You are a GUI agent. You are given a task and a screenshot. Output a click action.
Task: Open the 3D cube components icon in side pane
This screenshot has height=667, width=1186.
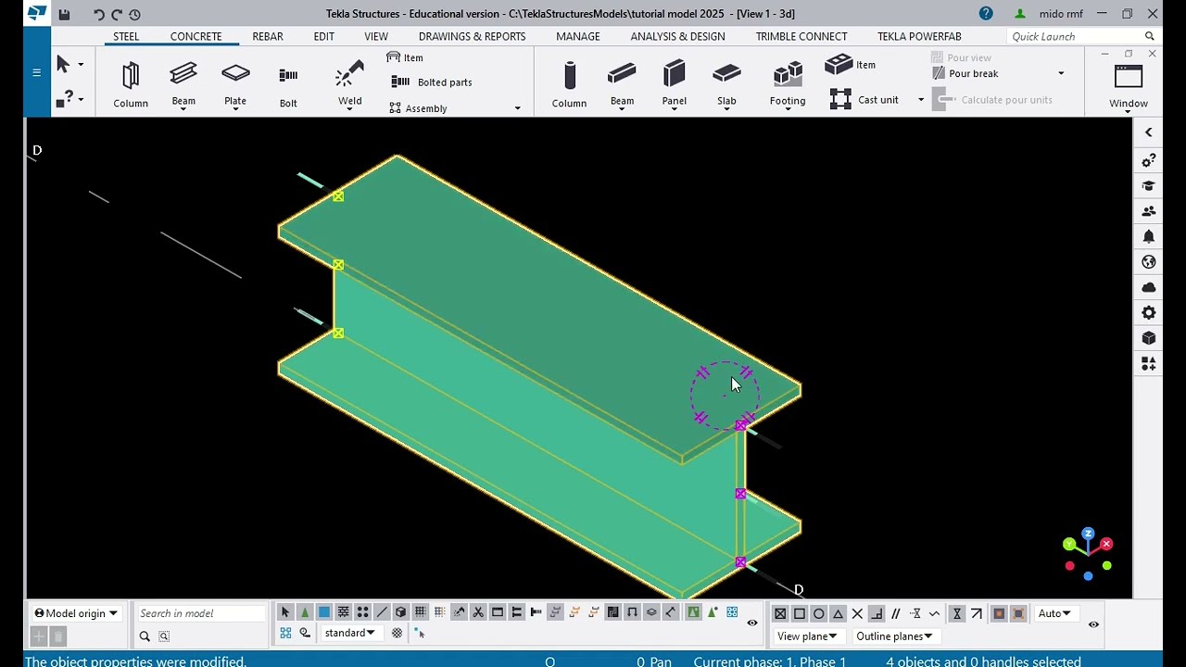[x=1149, y=338]
